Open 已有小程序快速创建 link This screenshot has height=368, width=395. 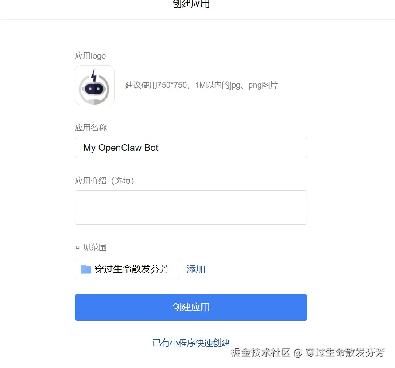(191, 343)
